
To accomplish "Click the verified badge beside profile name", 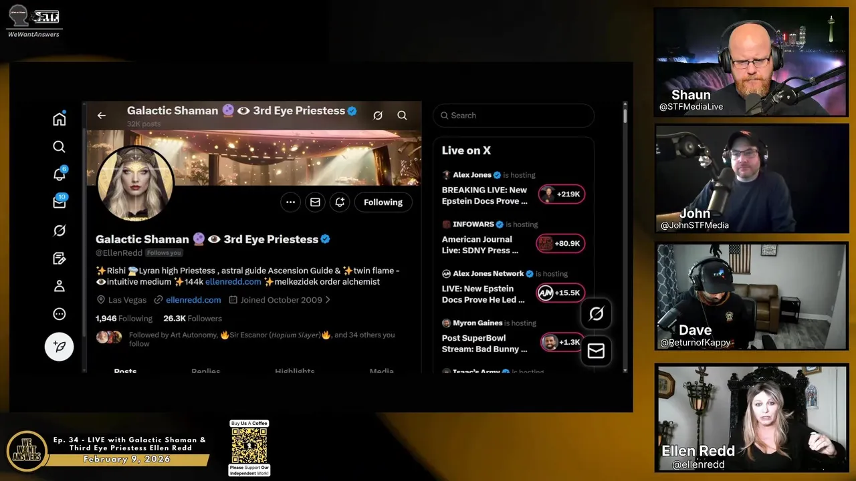I will click(x=325, y=239).
